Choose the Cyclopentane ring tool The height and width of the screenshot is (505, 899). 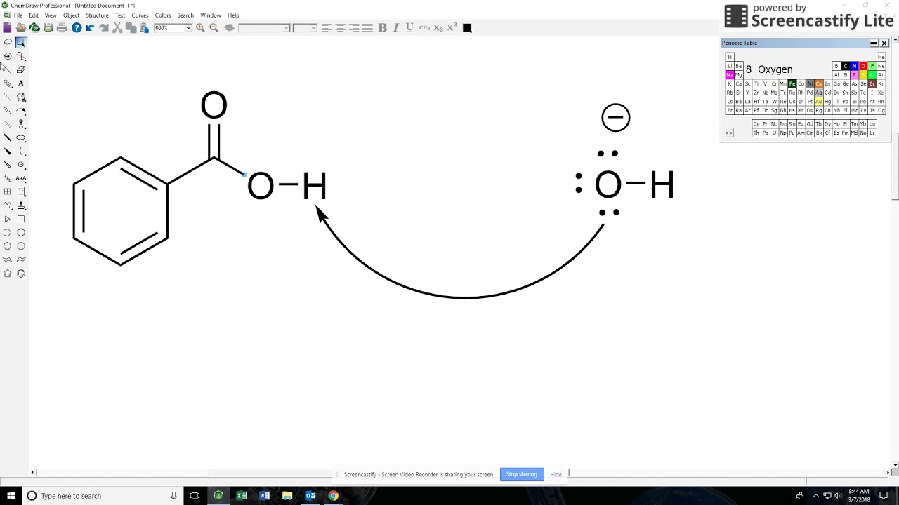click(8, 232)
